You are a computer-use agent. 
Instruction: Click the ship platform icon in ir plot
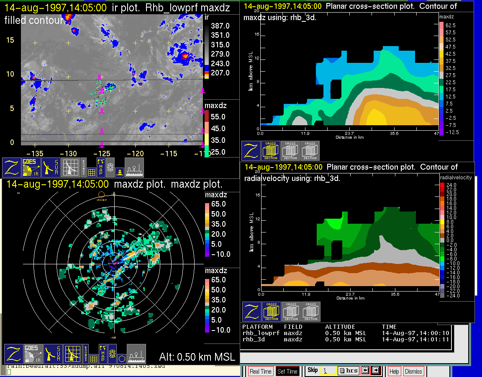click(134, 167)
